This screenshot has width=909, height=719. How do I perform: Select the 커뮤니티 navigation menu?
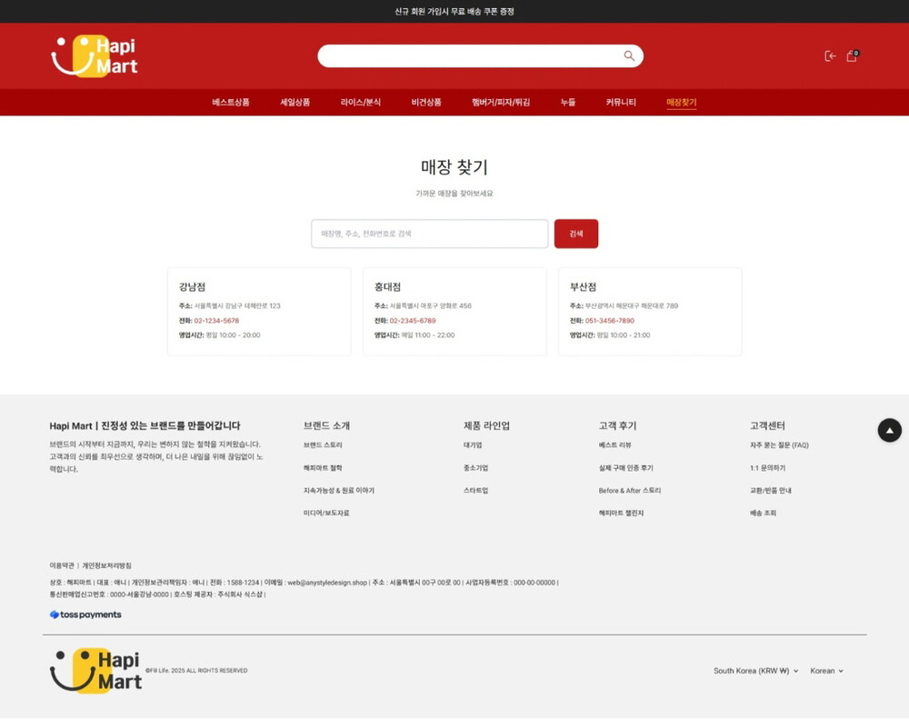621,103
